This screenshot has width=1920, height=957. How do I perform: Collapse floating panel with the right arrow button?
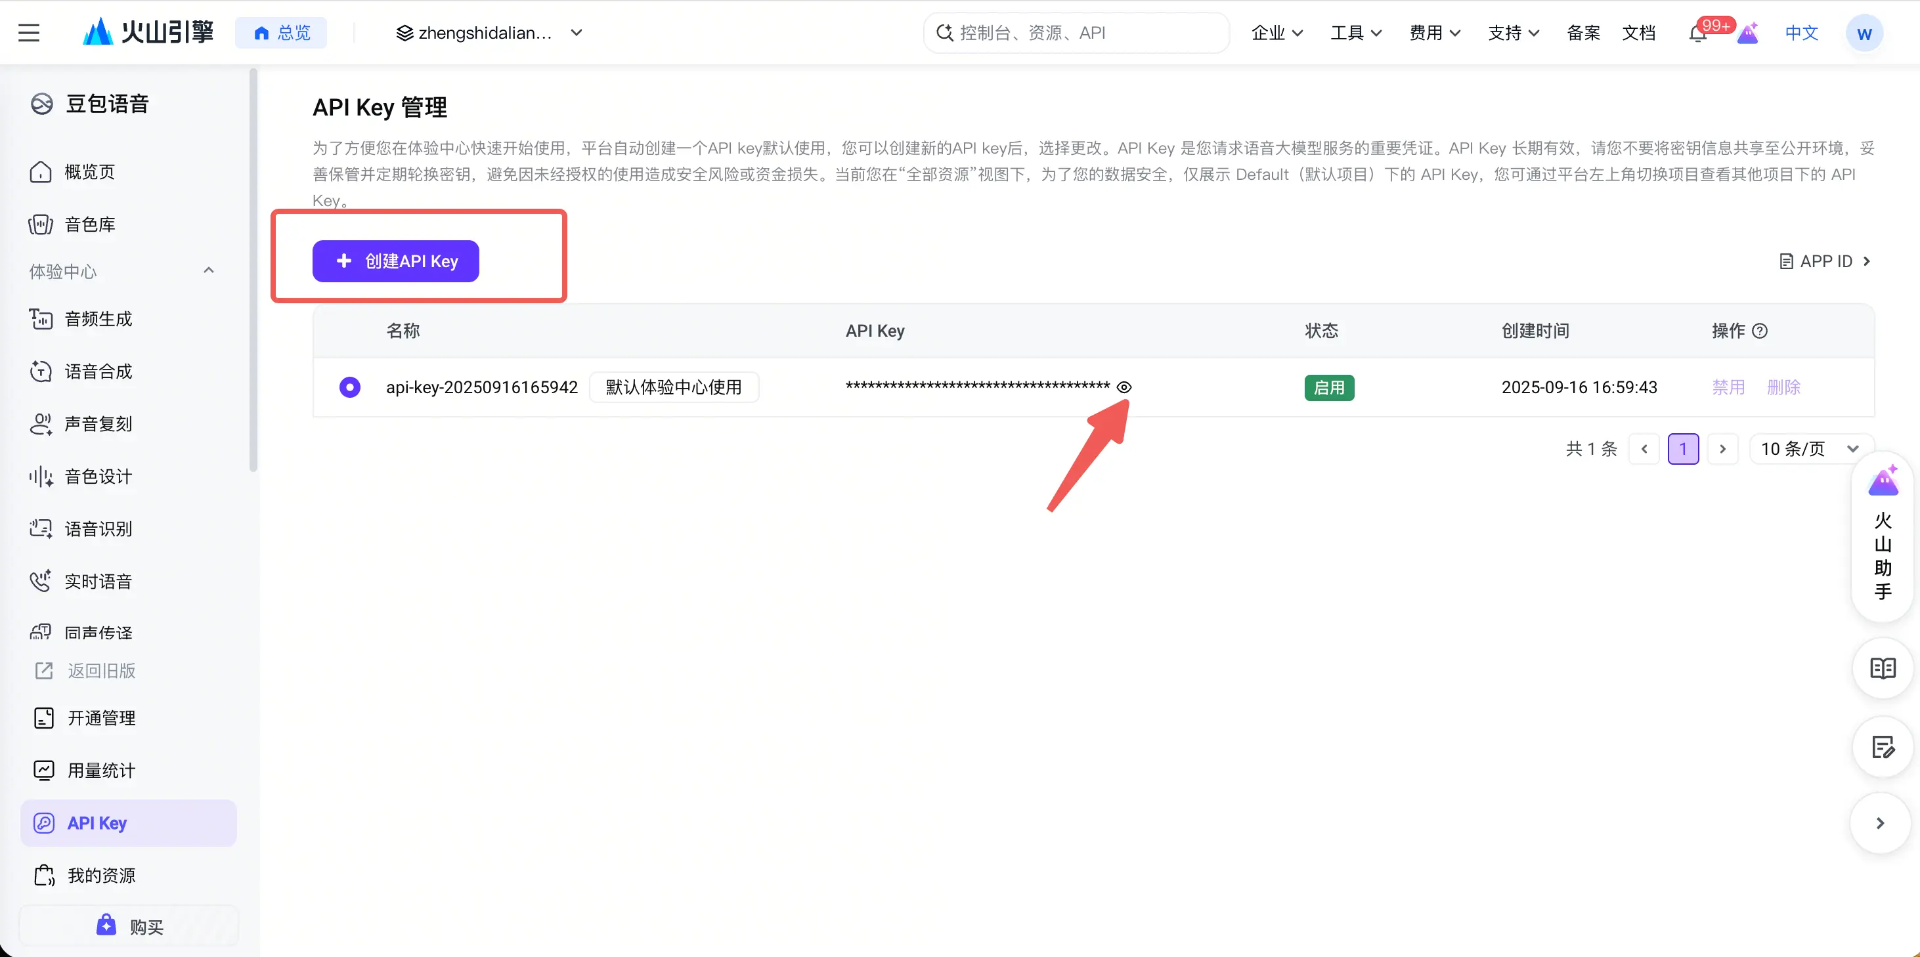pyautogui.click(x=1880, y=824)
